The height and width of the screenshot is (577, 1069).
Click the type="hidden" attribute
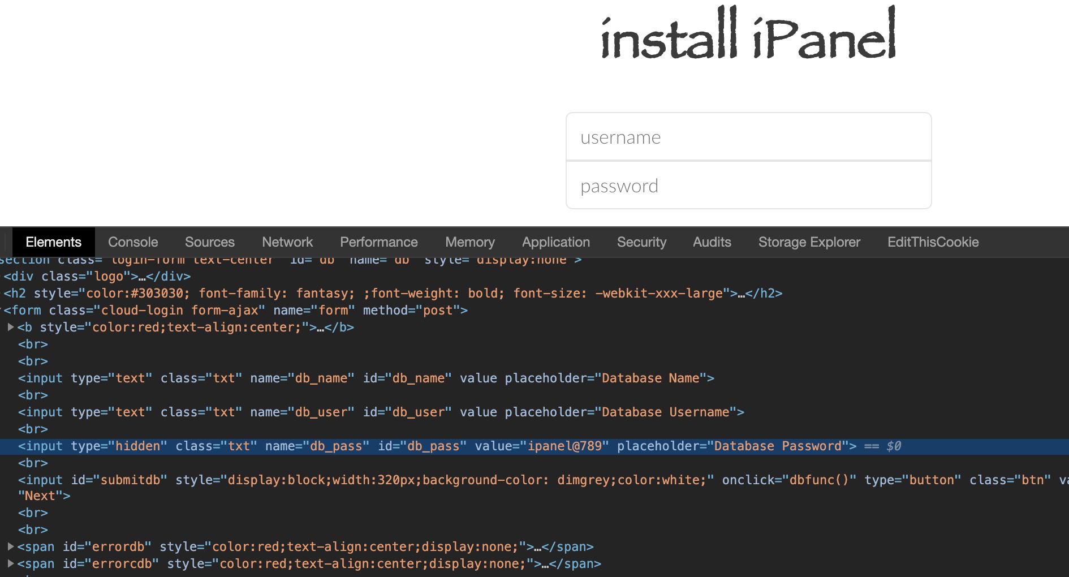coord(119,446)
